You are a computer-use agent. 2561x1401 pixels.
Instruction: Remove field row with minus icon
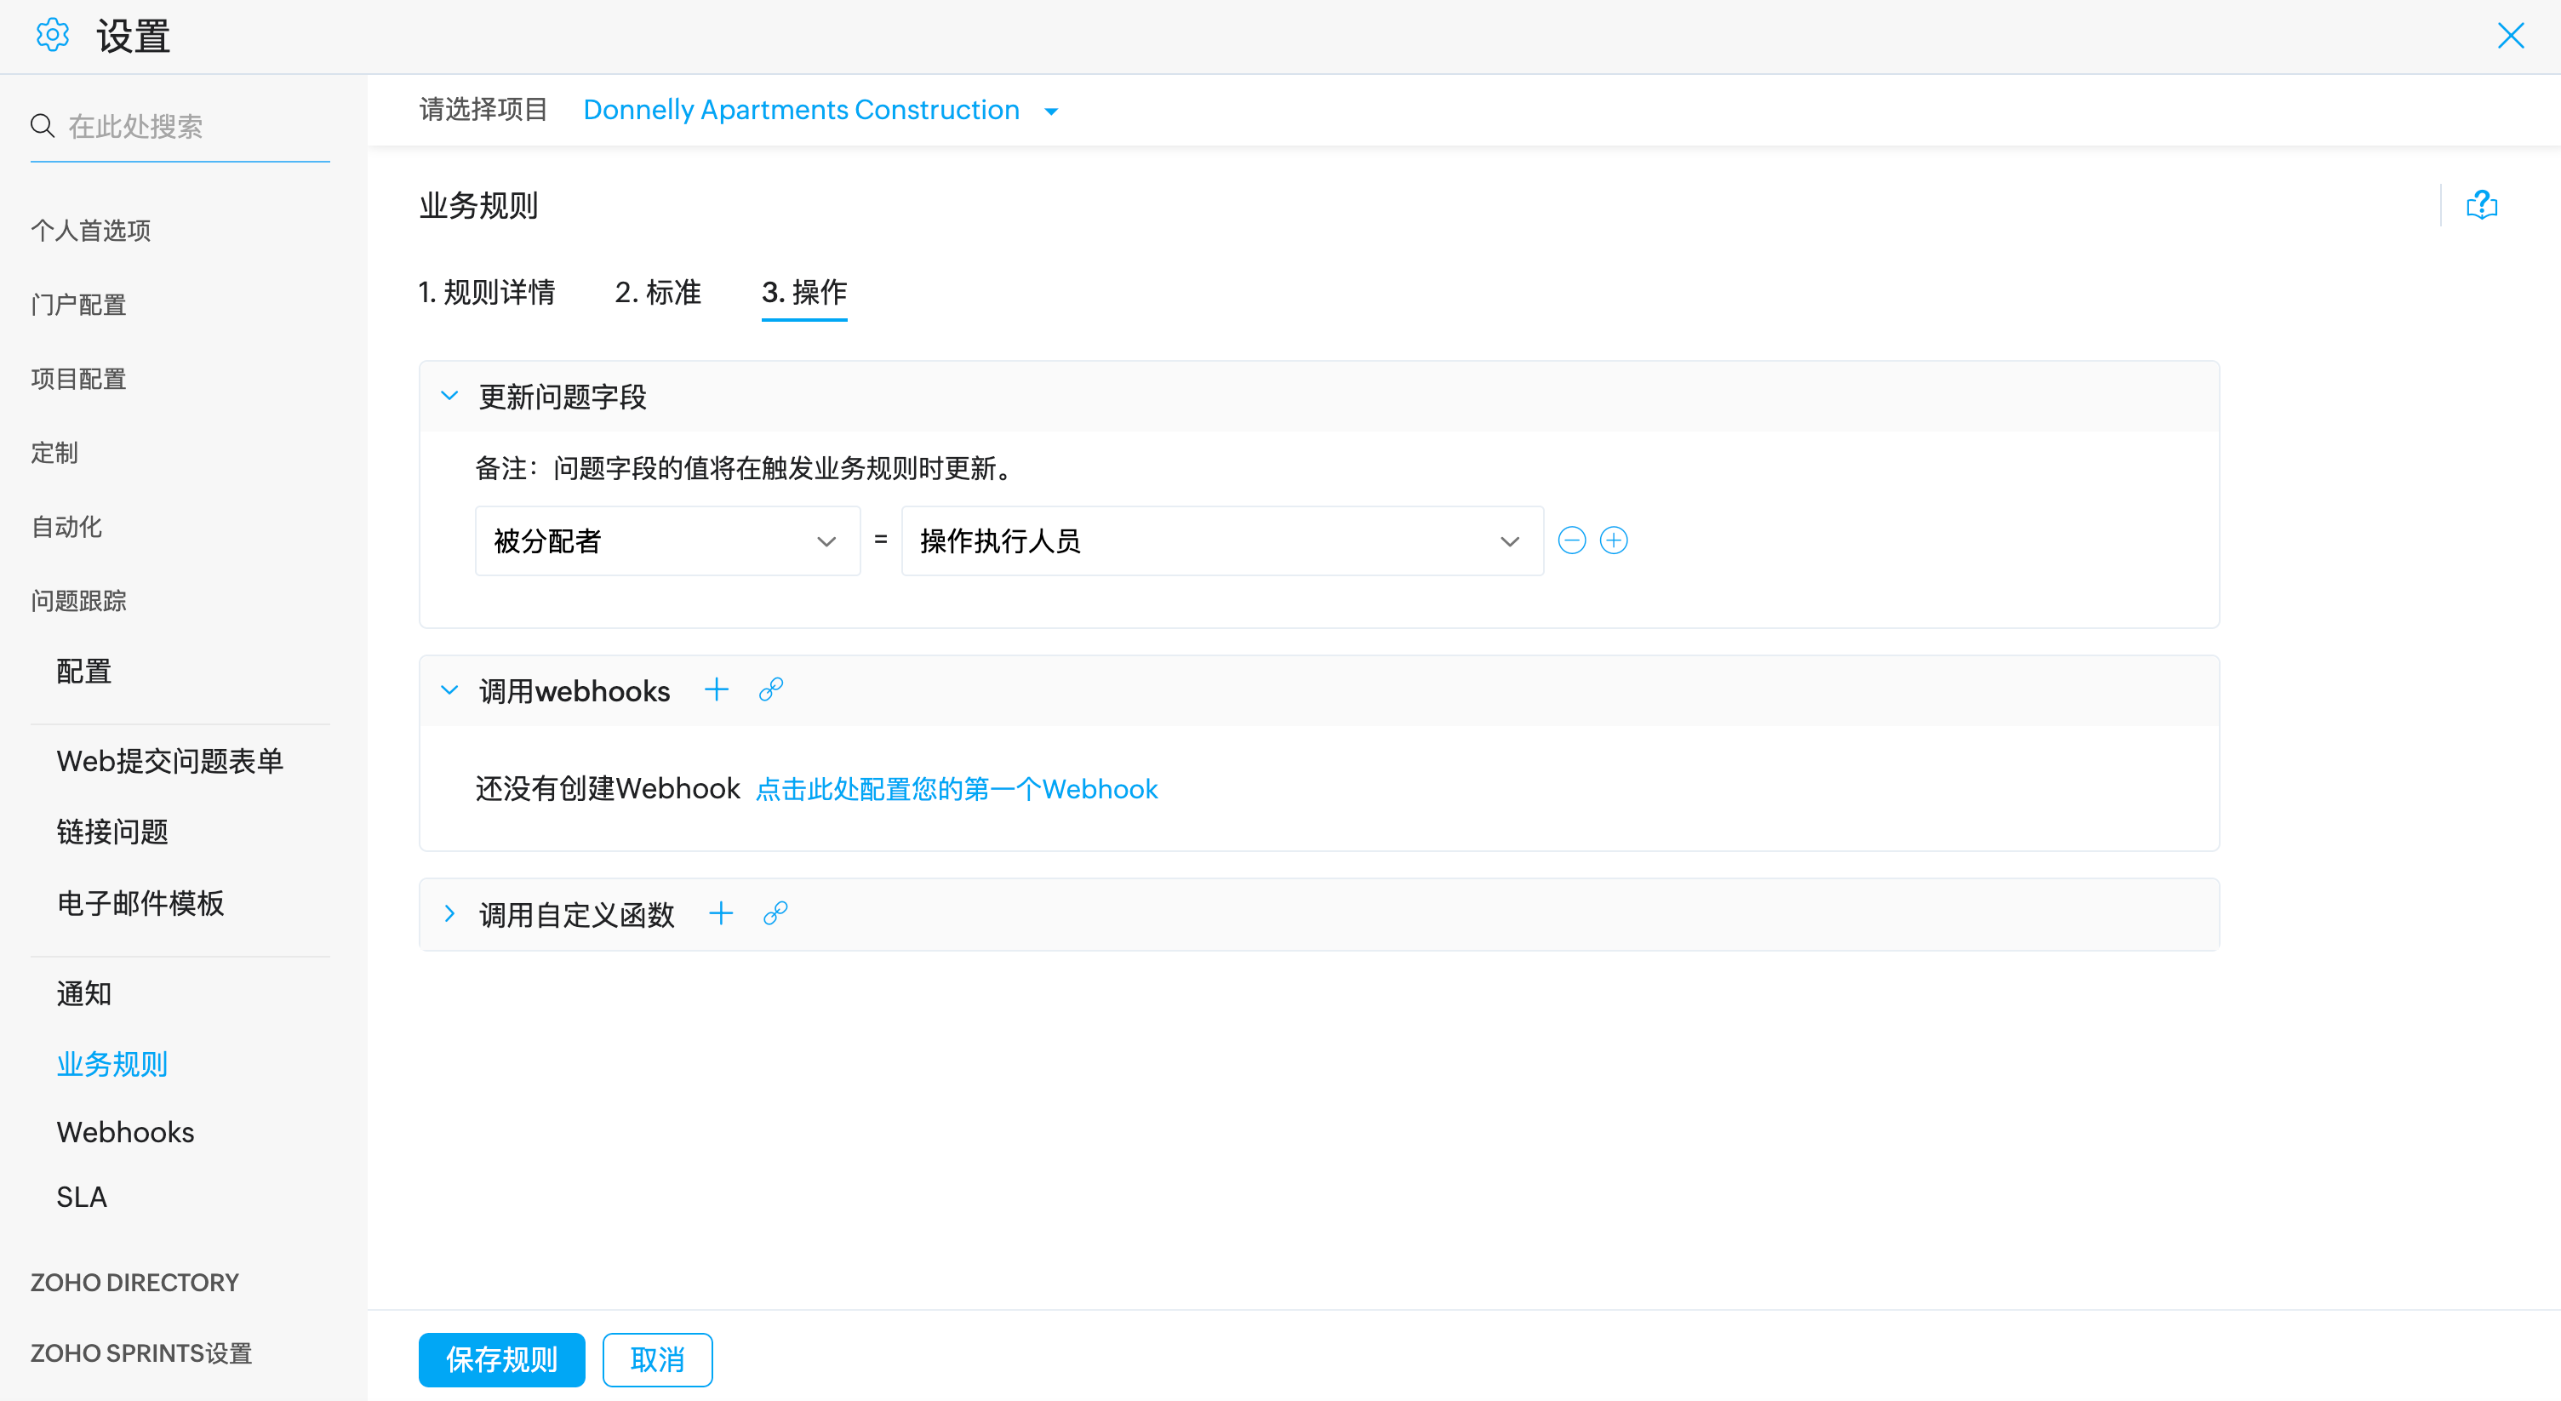pyautogui.click(x=1571, y=541)
